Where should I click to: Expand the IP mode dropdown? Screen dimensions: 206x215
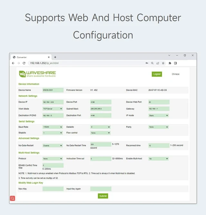point(158,115)
